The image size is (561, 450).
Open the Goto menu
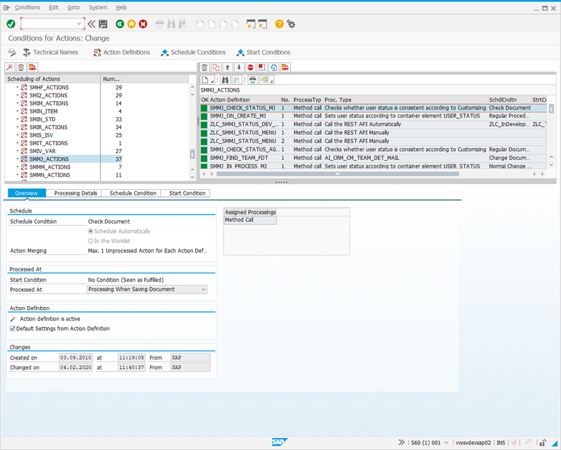(73, 8)
